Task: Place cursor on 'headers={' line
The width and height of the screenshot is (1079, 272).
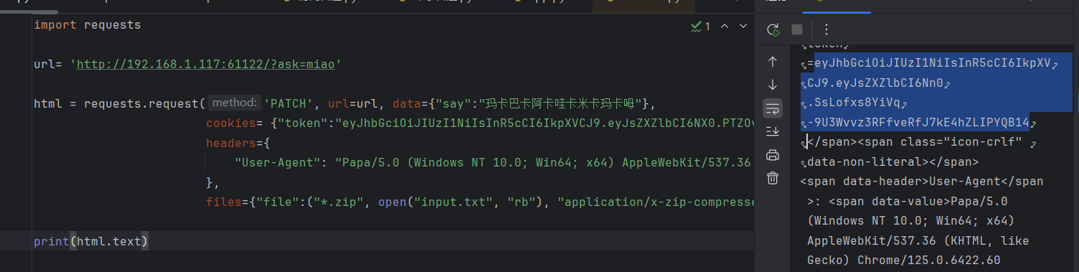Action: [x=237, y=143]
